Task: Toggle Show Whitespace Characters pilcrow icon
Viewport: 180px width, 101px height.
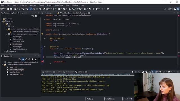Action: click(40, 9)
